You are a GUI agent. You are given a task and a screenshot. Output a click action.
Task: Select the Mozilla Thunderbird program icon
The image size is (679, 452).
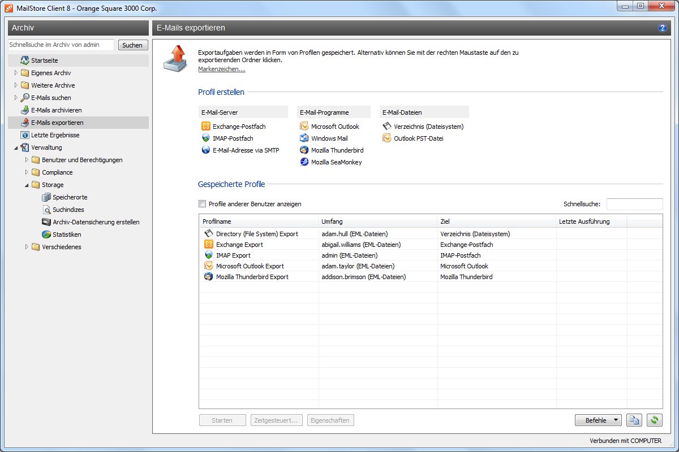click(304, 150)
